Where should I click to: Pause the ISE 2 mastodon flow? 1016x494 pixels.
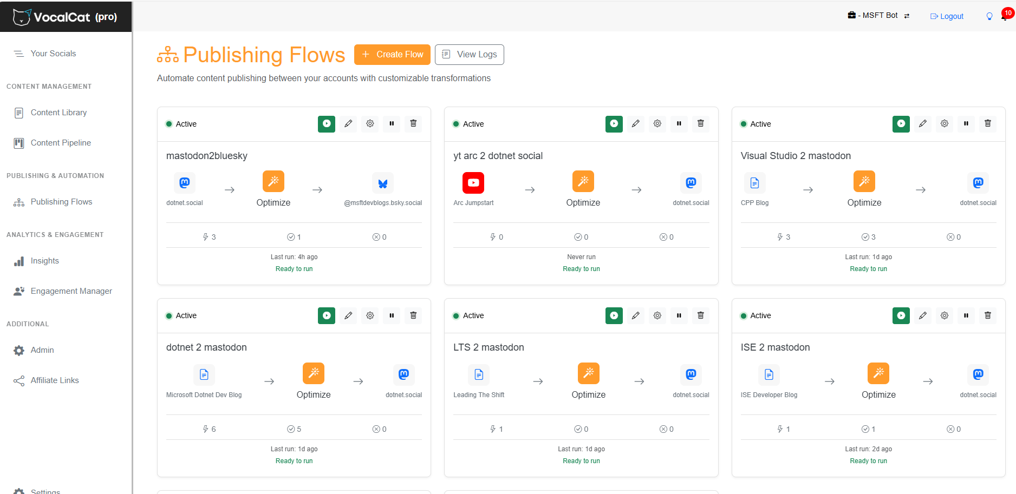pos(966,315)
